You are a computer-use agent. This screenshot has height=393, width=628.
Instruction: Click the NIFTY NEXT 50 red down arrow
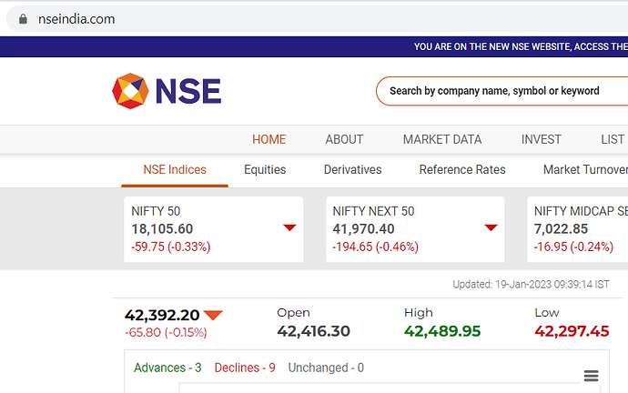click(491, 227)
